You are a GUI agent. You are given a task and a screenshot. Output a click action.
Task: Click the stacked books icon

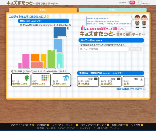click(66, 78)
